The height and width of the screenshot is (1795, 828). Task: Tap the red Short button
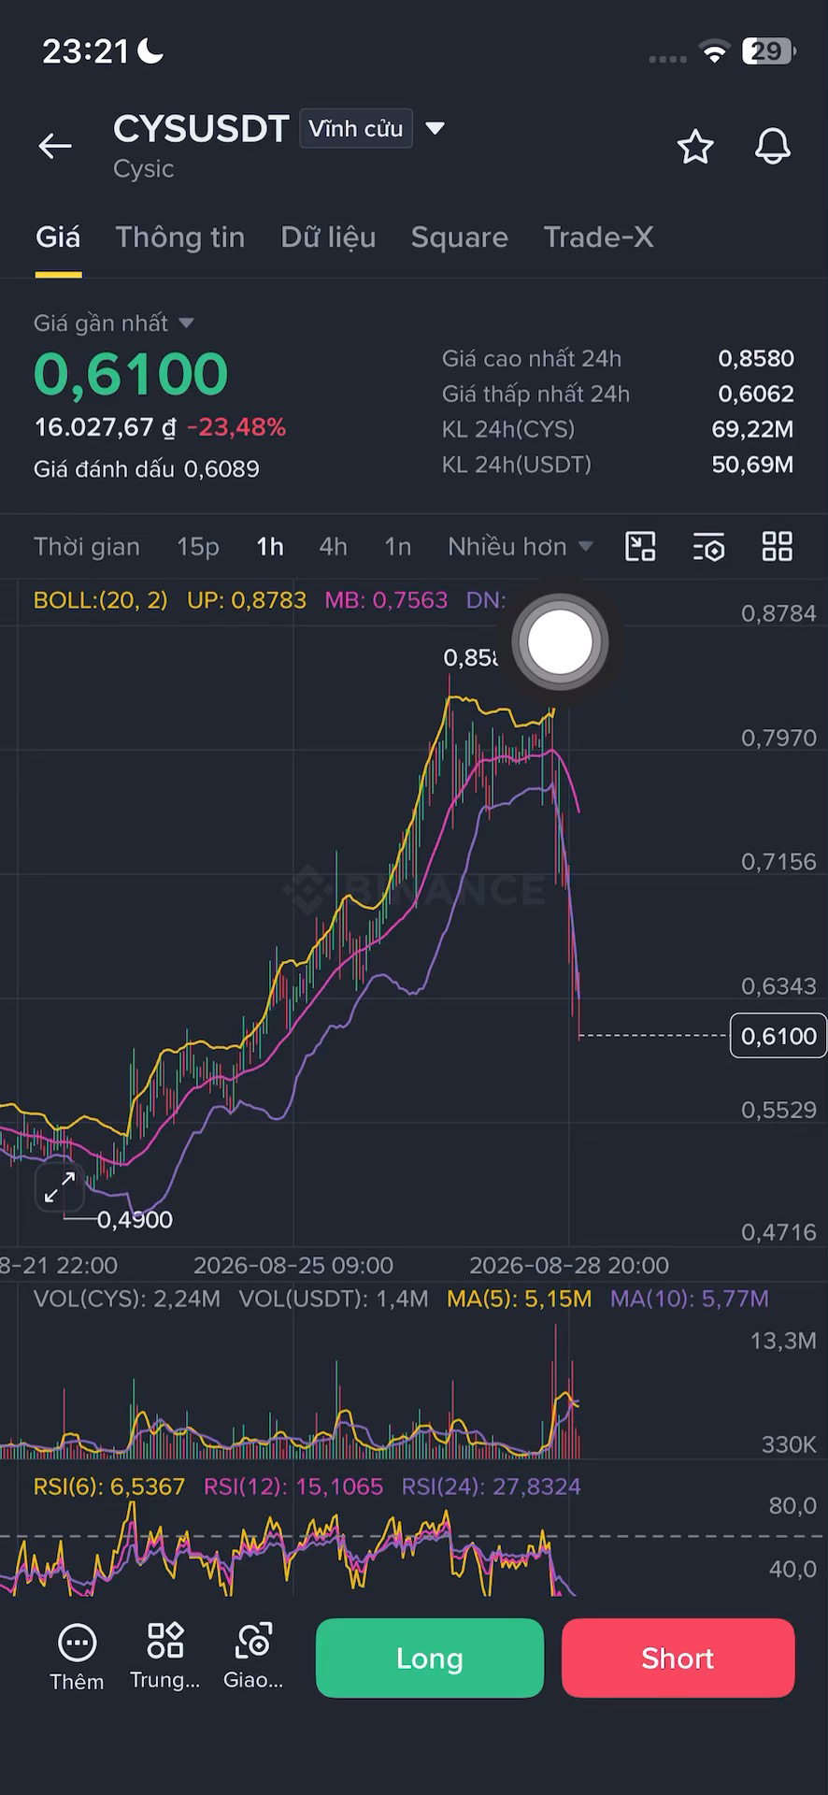[678, 1659]
